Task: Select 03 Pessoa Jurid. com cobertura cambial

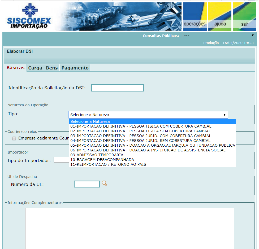Action: [x=152, y=136]
